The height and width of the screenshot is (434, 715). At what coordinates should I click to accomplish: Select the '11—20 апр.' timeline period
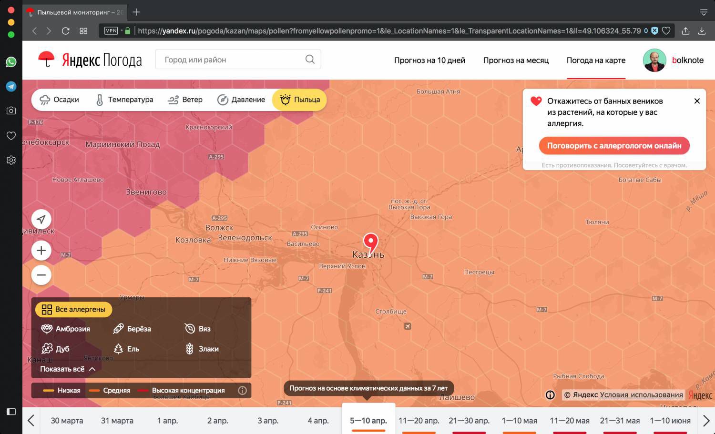coord(419,421)
